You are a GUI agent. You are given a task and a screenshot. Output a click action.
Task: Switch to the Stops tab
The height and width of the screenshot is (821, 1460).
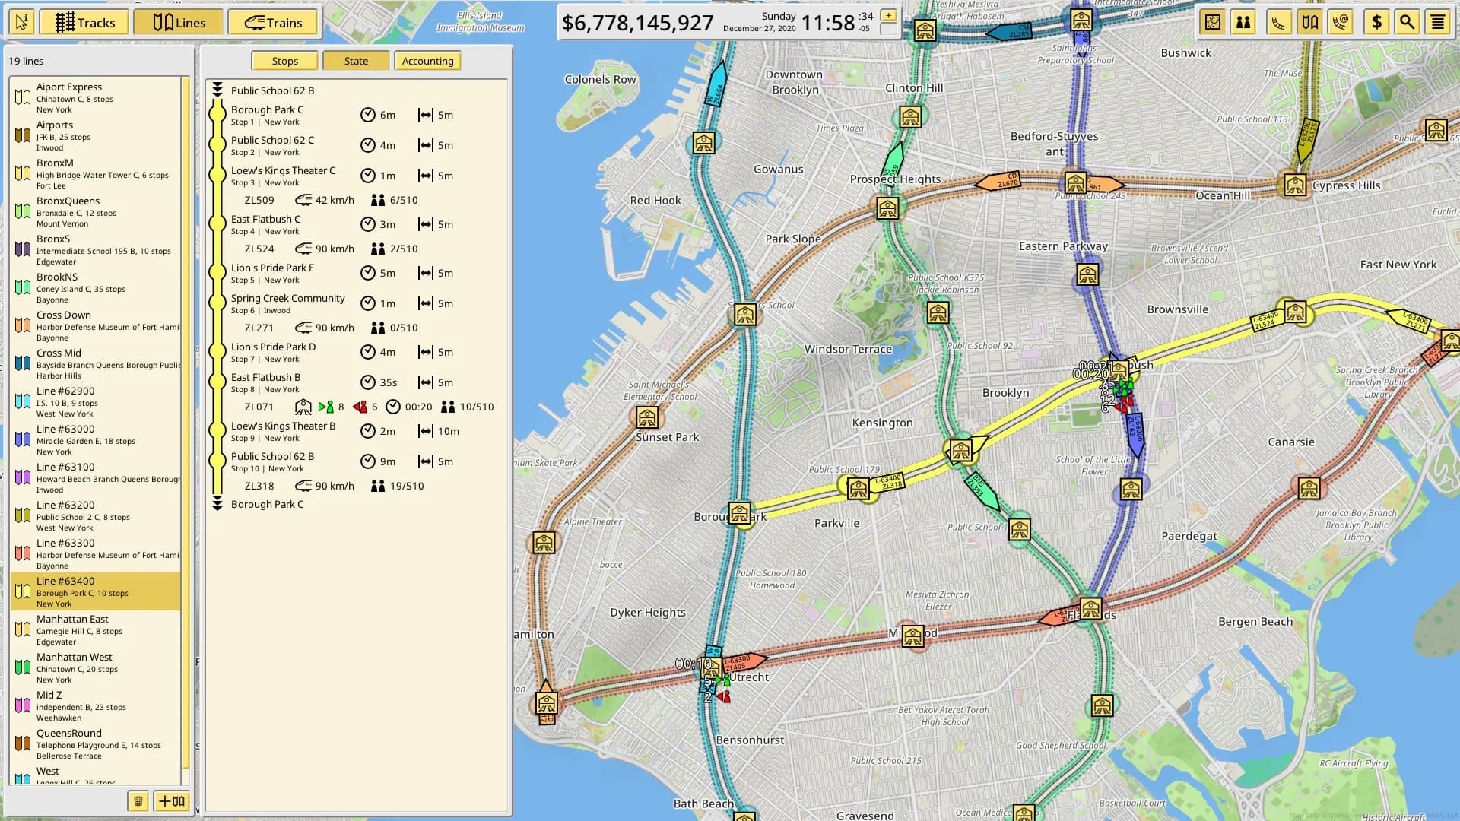click(284, 61)
